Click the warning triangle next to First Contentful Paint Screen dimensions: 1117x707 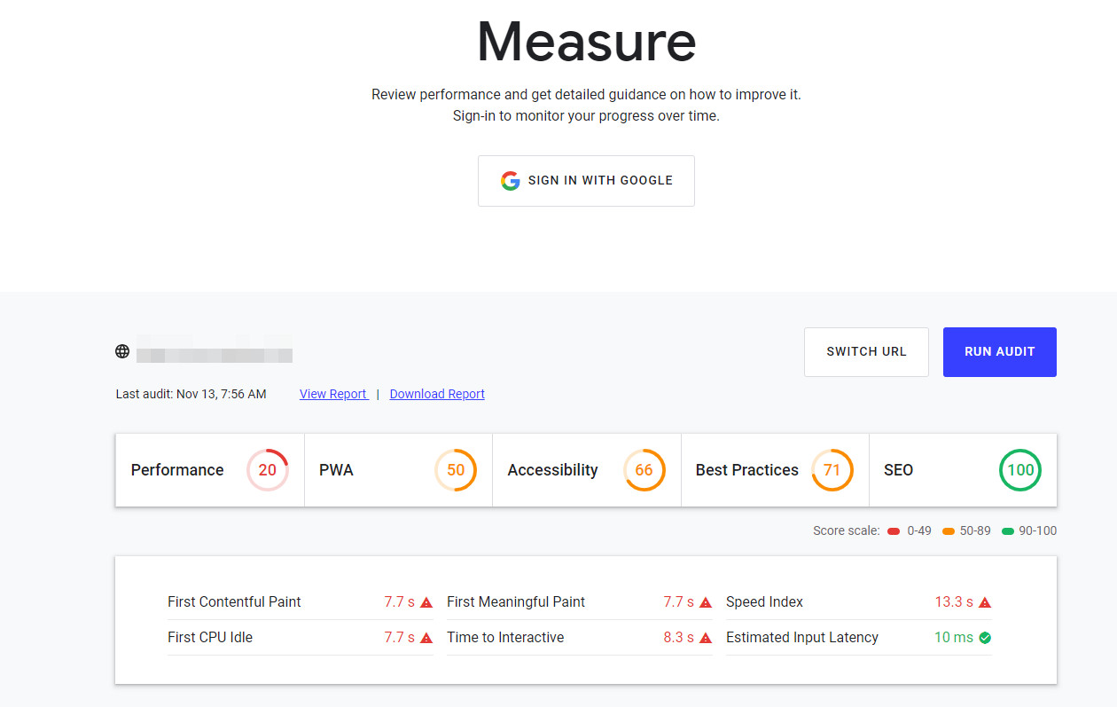(426, 601)
